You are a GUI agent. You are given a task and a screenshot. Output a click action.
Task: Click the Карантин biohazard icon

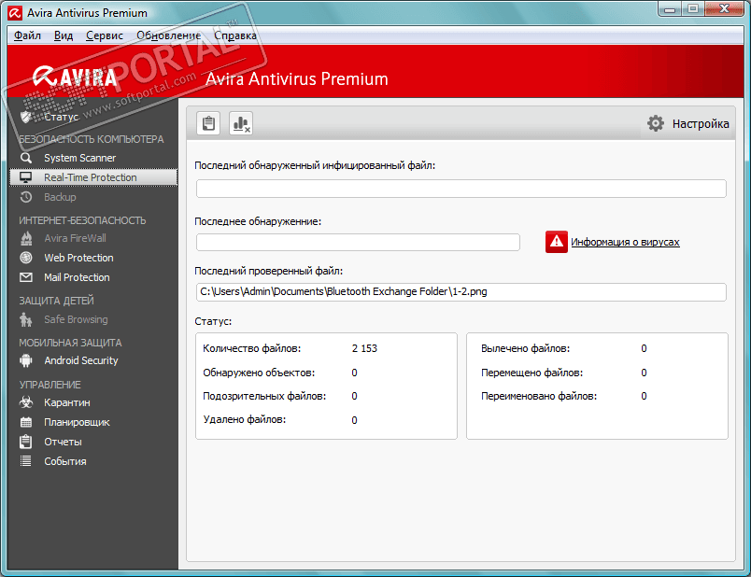[26, 402]
